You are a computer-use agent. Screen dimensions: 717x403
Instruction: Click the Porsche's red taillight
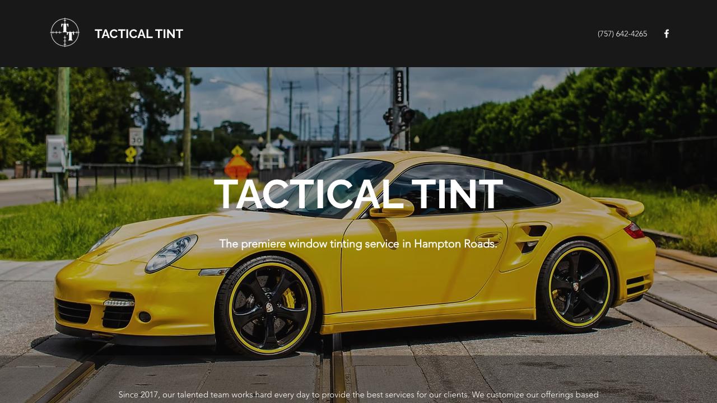[x=634, y=229]
